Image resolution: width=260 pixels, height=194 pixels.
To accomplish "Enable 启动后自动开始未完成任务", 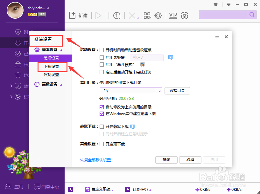I will click(102, 72).
